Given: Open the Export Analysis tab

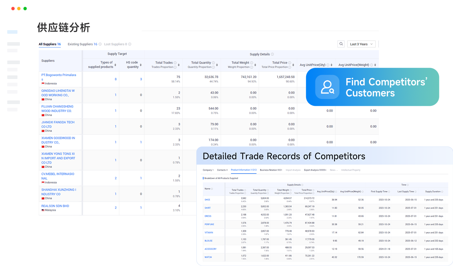Looking at the screenshot, I should pyautogui.click(x=315, y=170).
